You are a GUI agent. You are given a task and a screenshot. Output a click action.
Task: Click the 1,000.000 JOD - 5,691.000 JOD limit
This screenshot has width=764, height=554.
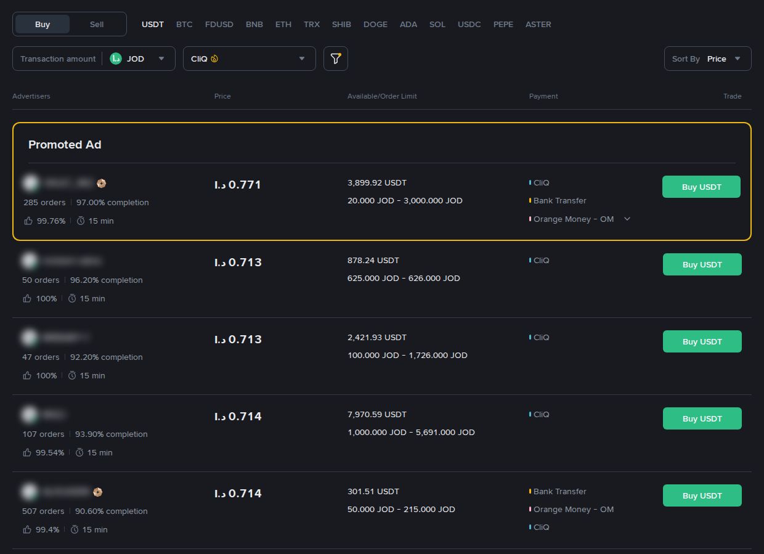[411, 432]
